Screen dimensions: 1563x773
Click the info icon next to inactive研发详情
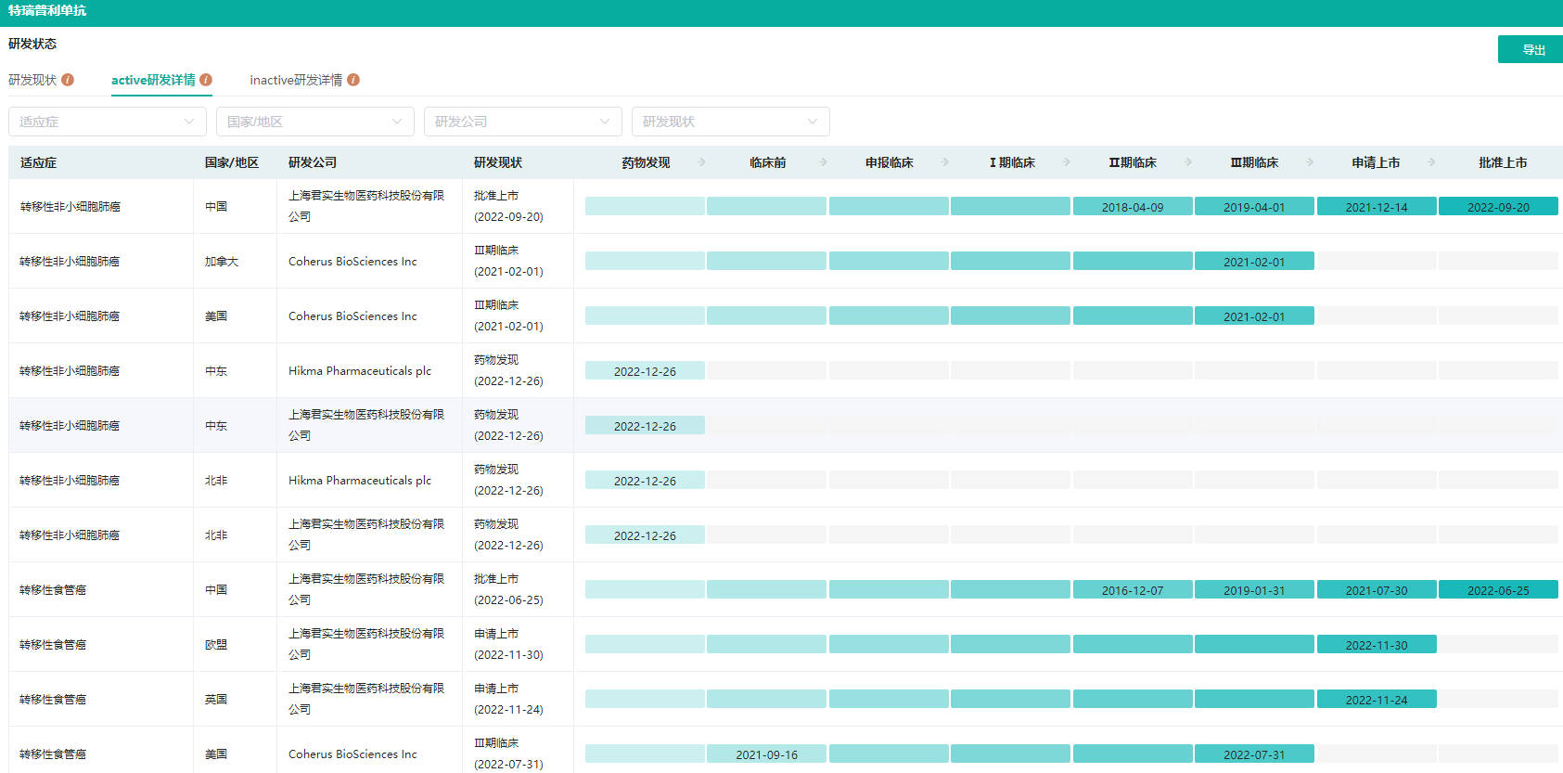tap(353, 80)
